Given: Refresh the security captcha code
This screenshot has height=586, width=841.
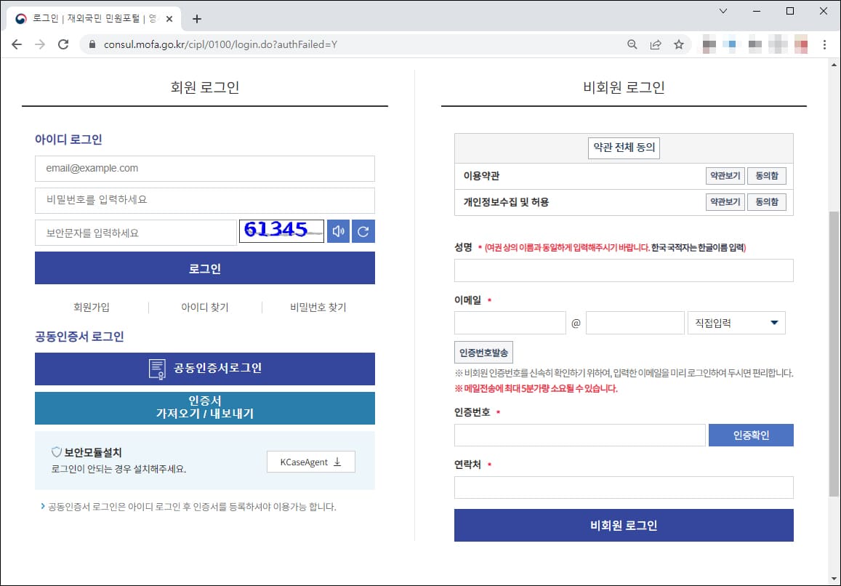Looking at the screenshot, I should (x=363, y=231).
